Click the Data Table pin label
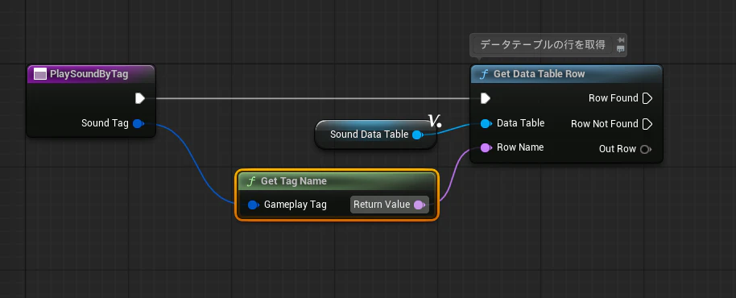This screenshot has height=298, width=736. click(x=520, y=123)
